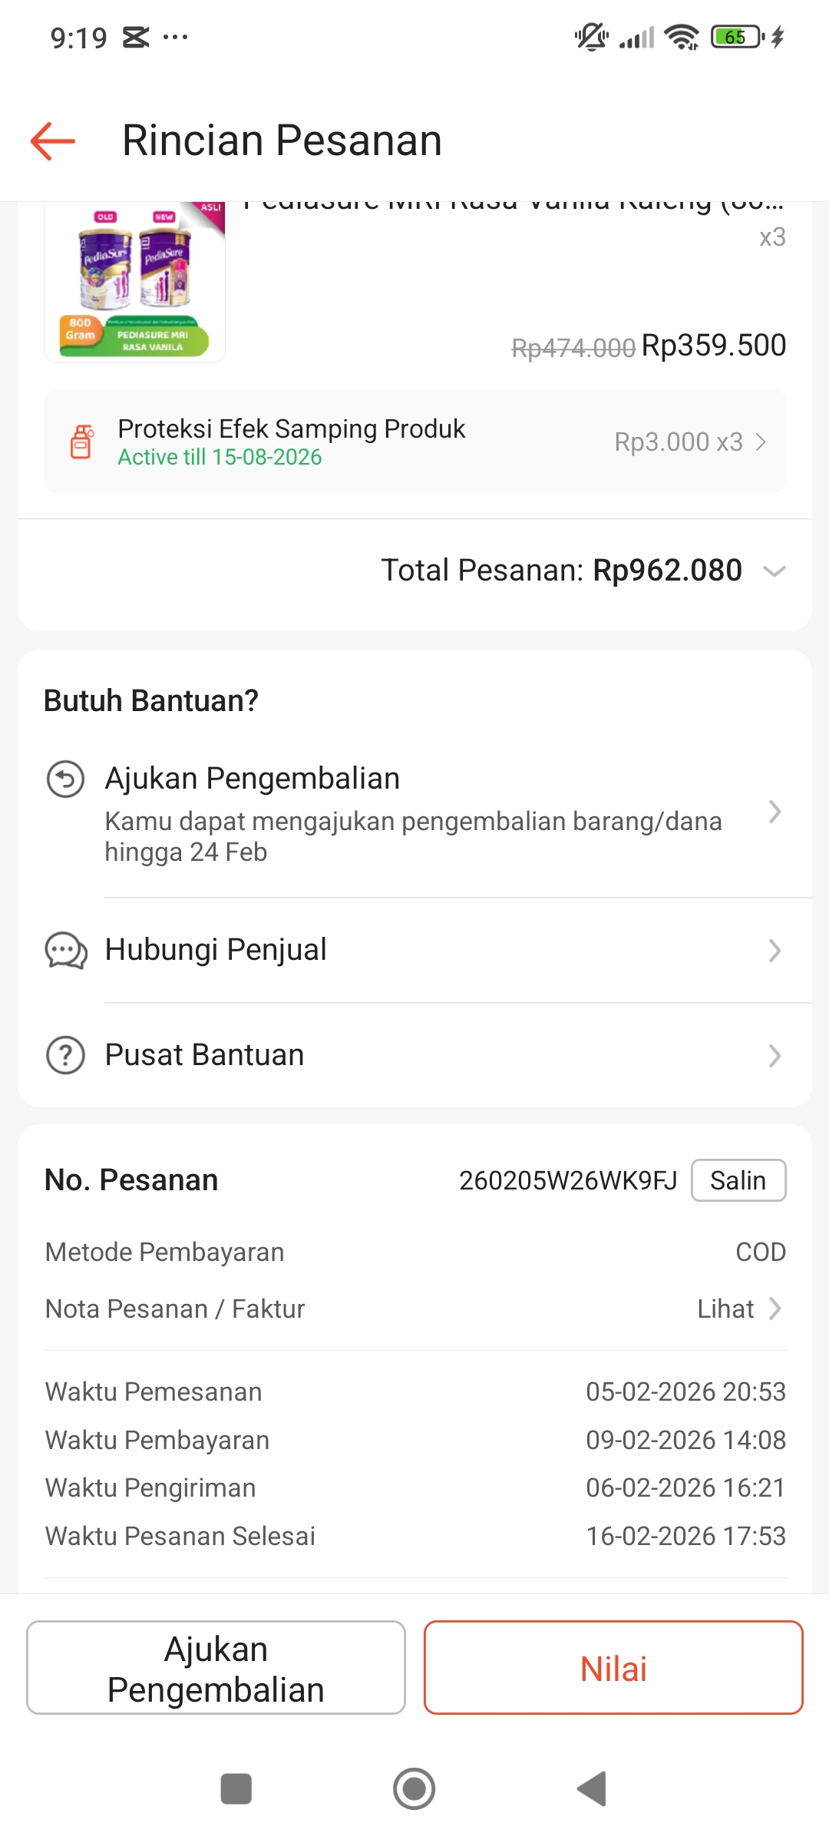Select Hubungi Penjual option

pos(216,950)
